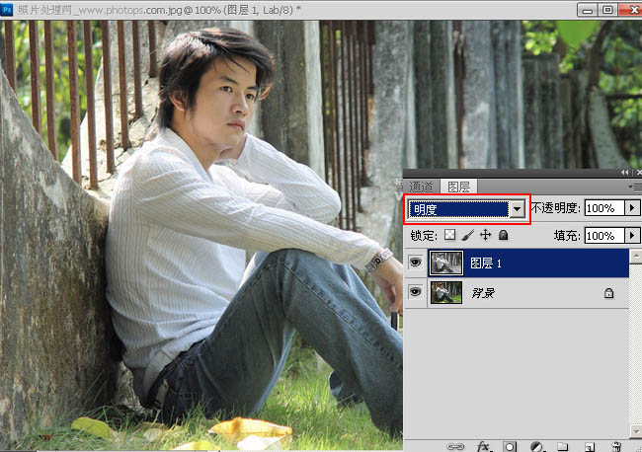Close the layers panel with X
Viewport: 642px width, 452px height.
click(x=639, y=173)
